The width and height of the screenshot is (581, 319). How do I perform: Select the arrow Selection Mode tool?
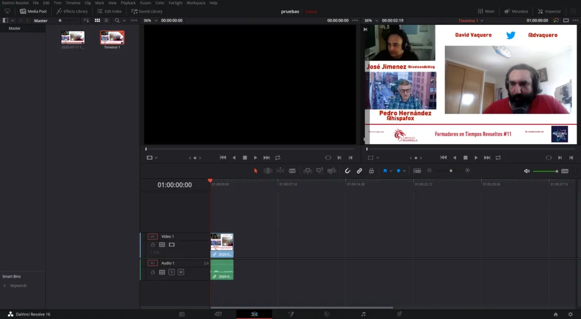click(x=255, y=171)
